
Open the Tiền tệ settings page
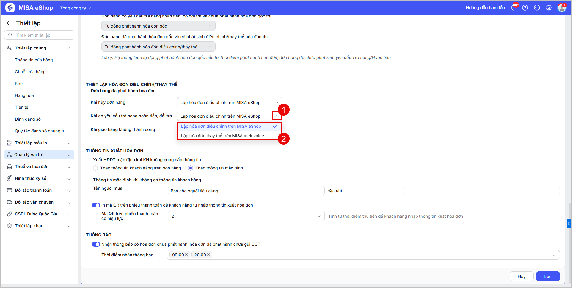click(x=22, y=107)
